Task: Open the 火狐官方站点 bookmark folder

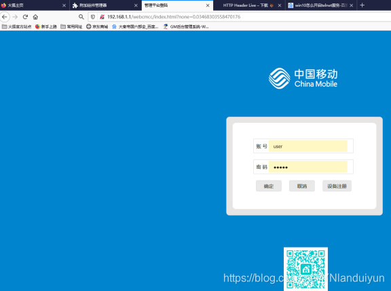Action: 16,26
